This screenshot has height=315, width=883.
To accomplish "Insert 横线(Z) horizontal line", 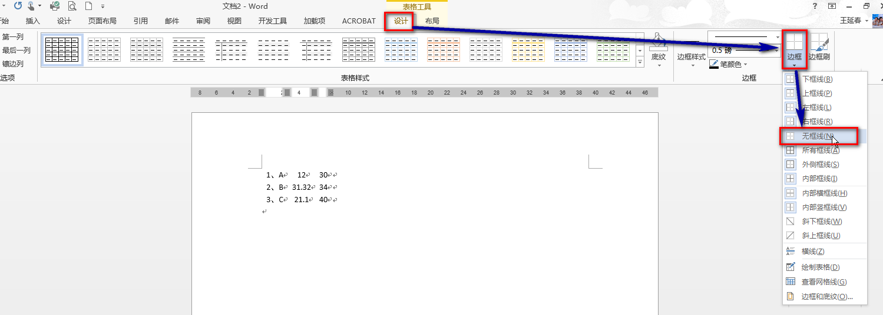I will (825, 251).
